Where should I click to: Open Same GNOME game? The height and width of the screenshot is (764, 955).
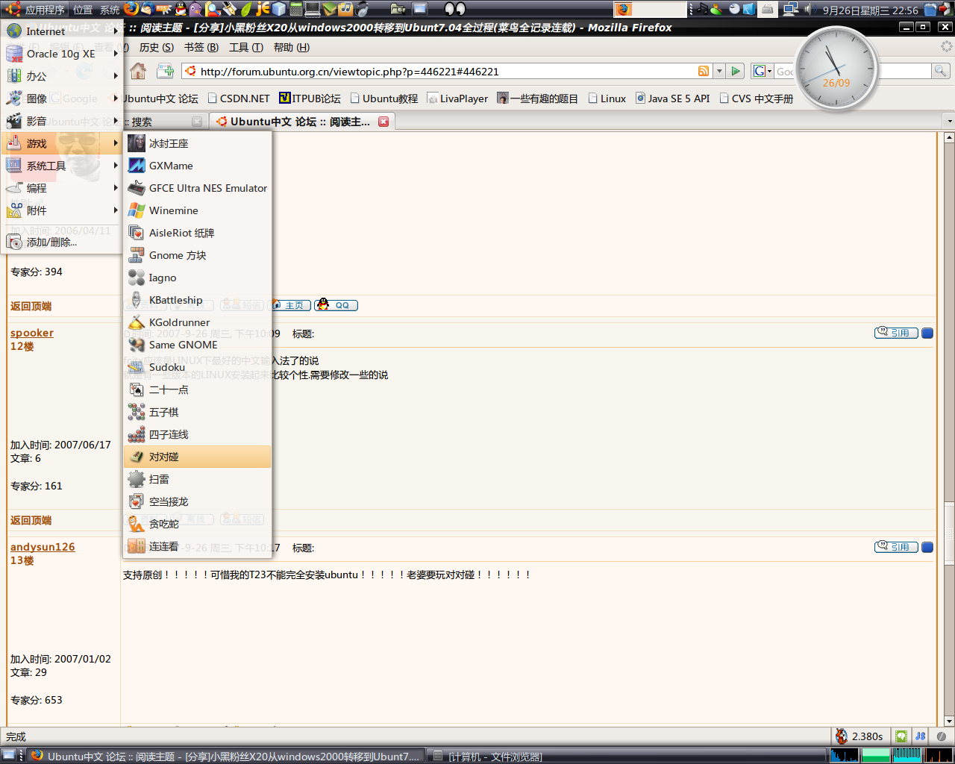coord(197,345)
